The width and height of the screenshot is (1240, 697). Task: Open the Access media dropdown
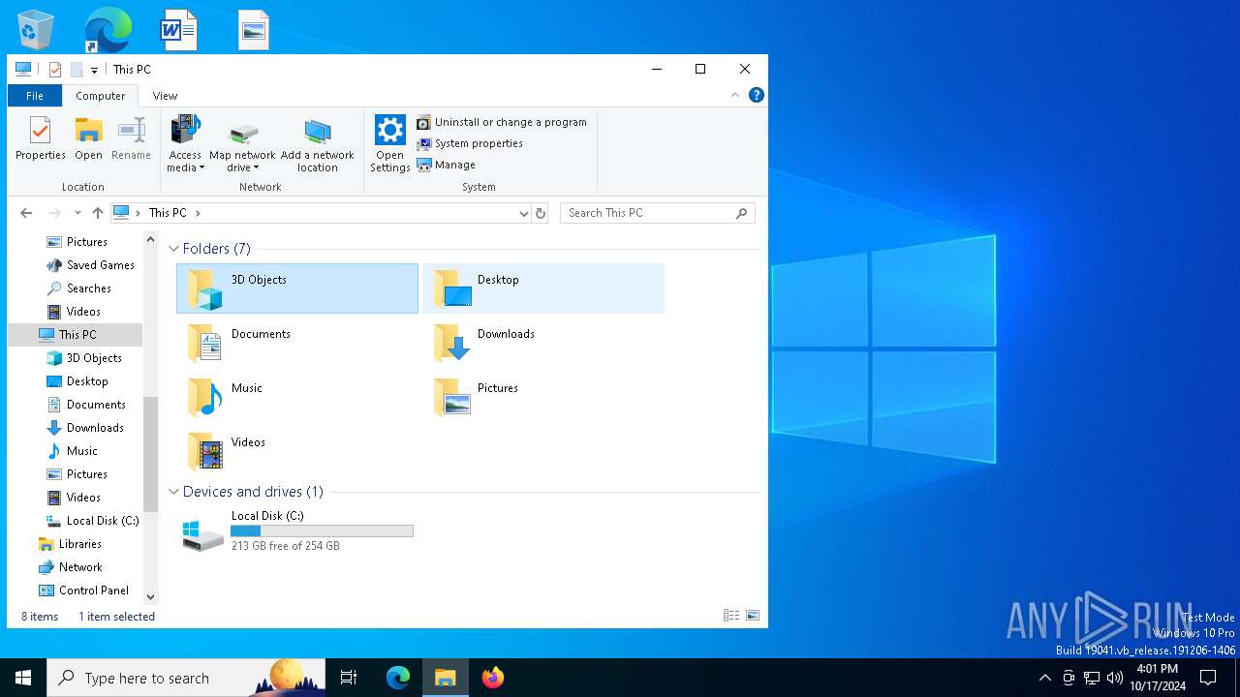(x=185, y=144)
